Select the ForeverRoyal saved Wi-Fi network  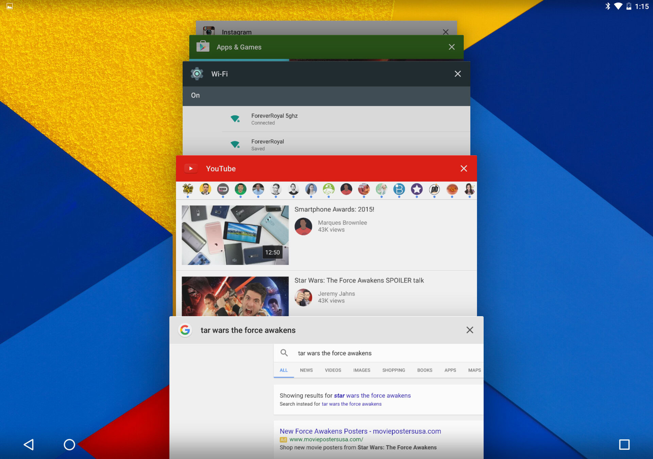267,144
